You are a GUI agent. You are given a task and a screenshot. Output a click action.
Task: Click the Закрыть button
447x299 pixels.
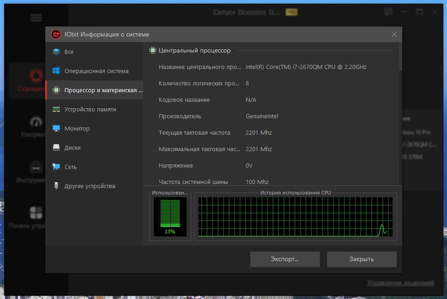[x=361, y=259]
